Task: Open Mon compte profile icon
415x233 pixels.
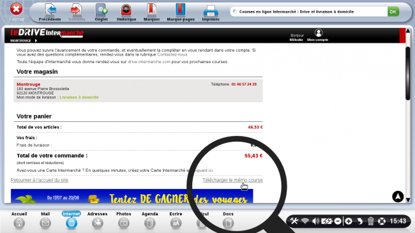Action: click(x=319, y=33)
